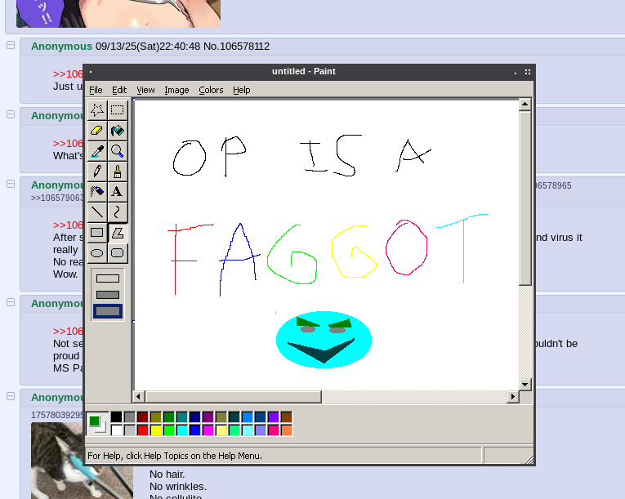Open post number No.106578112 link
Viewport: 625px width, 499px height.
[x=236, y=47]
